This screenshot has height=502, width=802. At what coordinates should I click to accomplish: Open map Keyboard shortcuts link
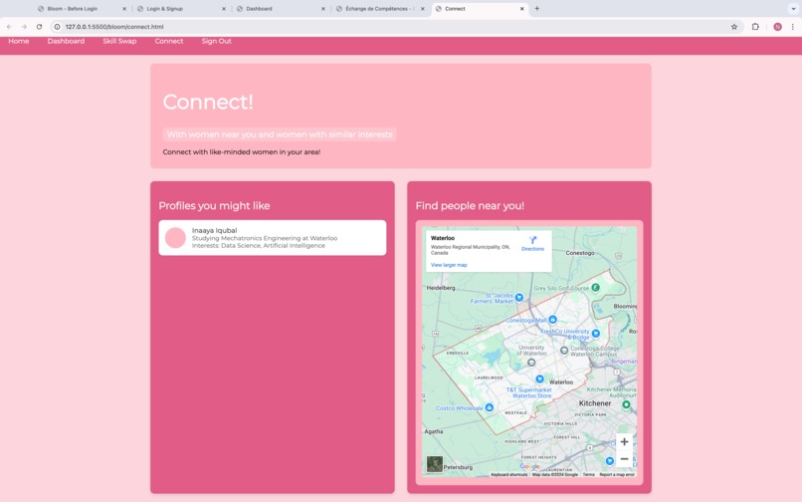(x=508, y=475)
